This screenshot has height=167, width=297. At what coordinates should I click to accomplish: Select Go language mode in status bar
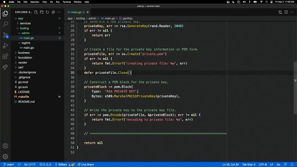coord(278,165)
